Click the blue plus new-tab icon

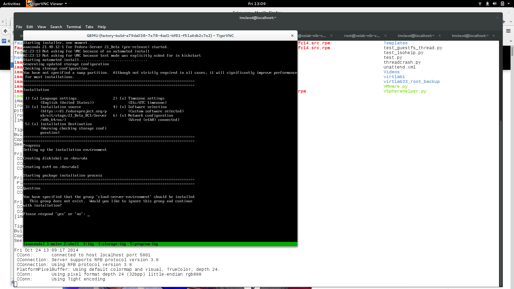point(504,22)
